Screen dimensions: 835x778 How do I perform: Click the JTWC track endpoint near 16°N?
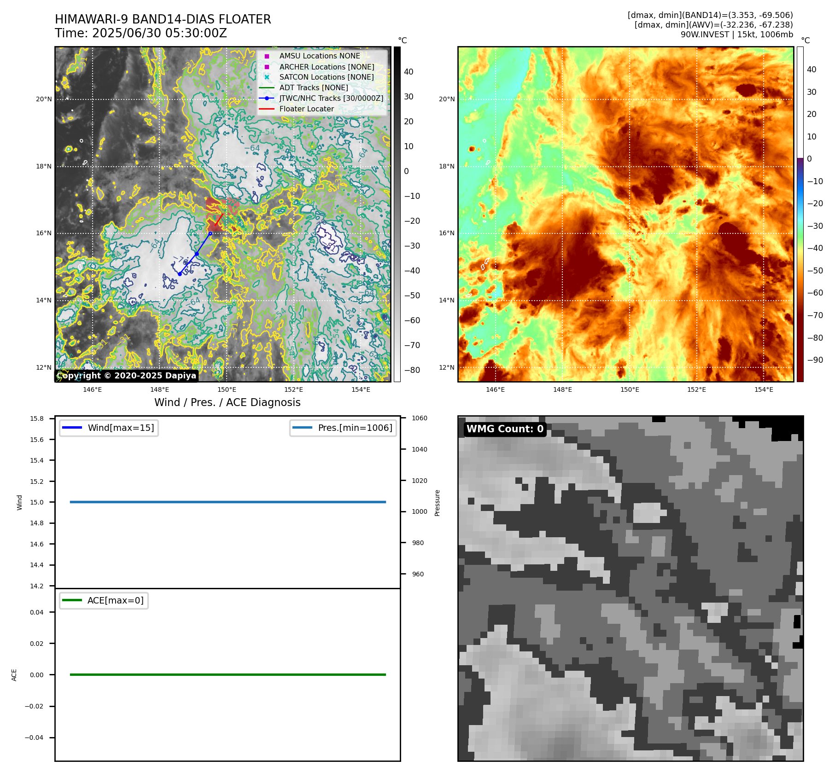(210, 233)
